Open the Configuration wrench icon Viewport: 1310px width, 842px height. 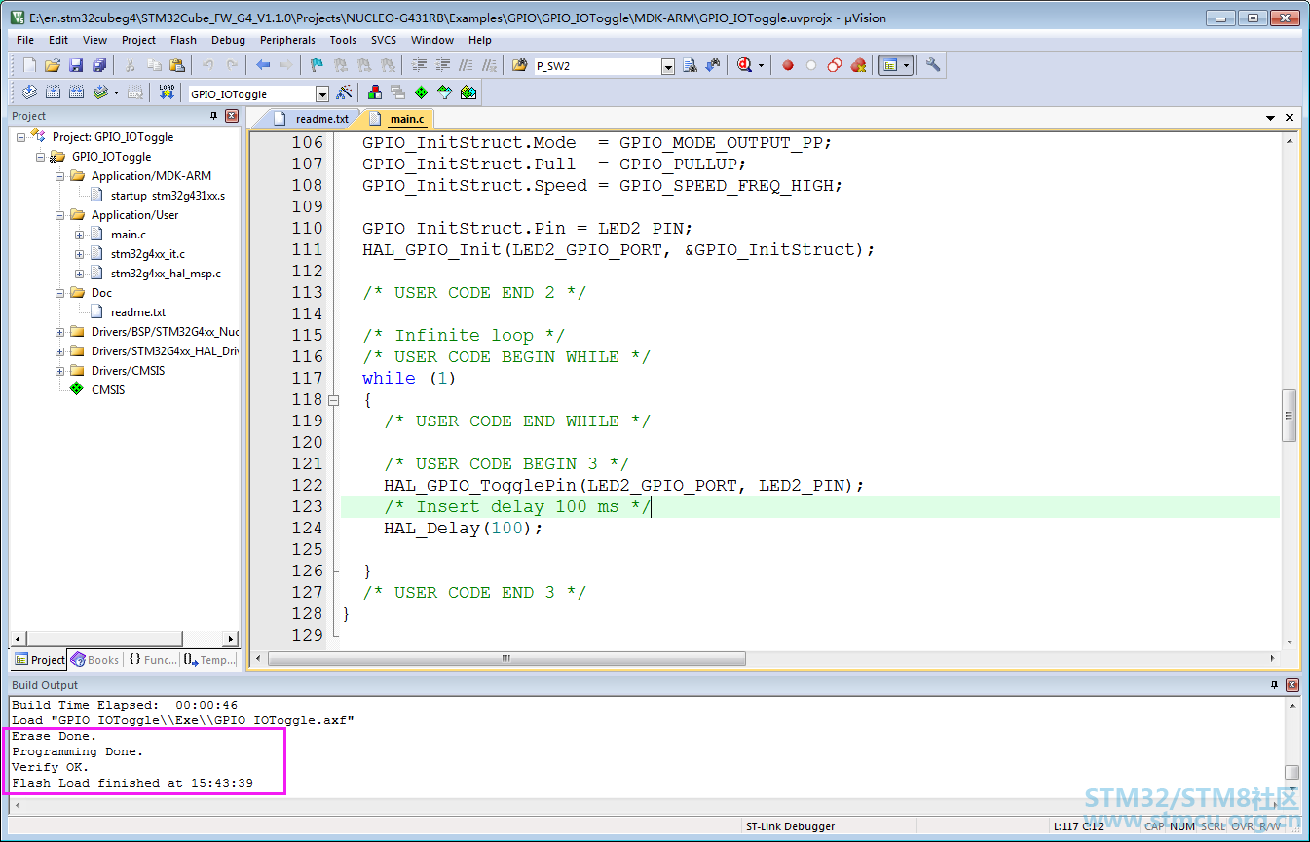tap(933, 65)
